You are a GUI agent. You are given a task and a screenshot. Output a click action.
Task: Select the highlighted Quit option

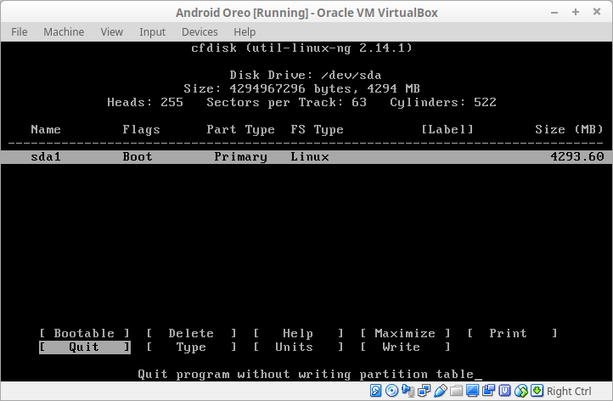click(x=84, y=347)
